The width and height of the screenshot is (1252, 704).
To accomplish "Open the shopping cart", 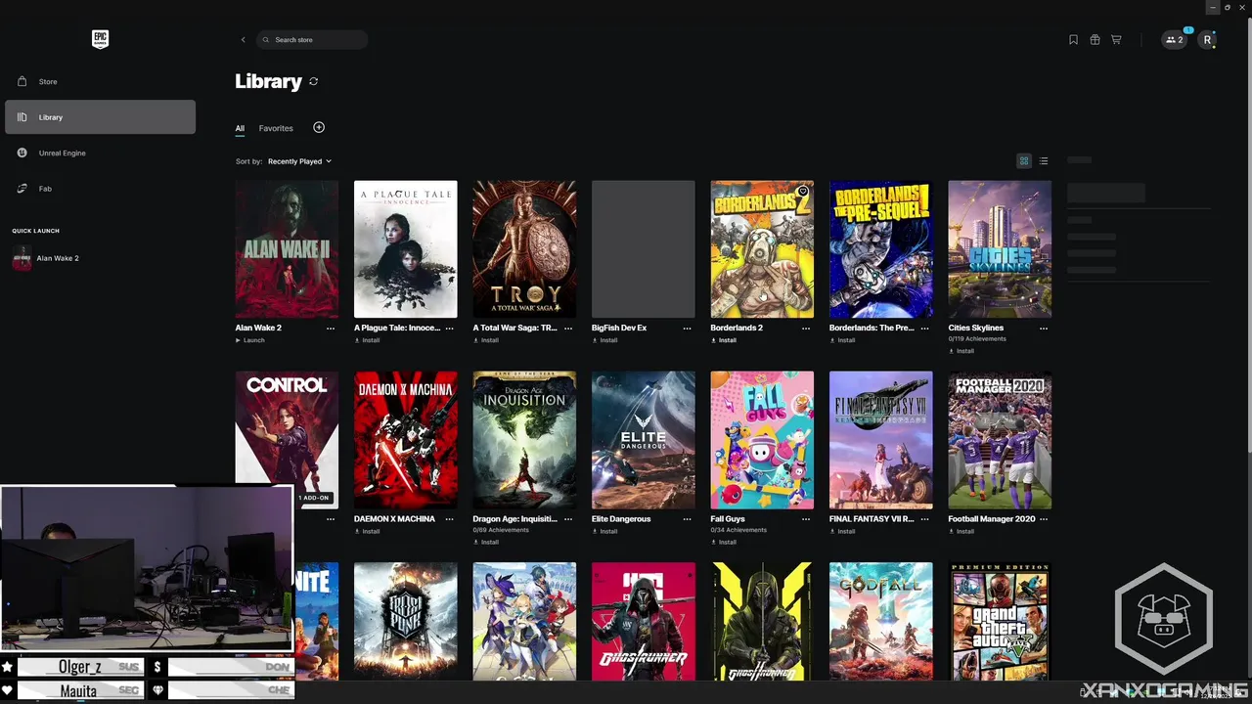I will point(1116,40).
